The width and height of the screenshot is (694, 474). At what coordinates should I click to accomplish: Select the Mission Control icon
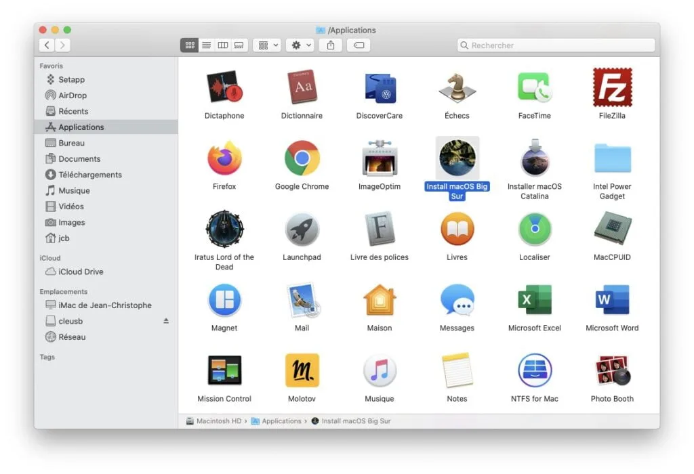coord(224,370)
